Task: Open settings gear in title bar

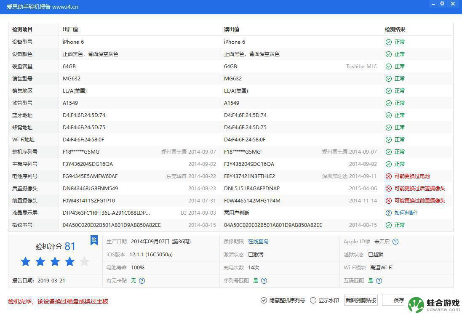Action: pyautogui.click(x=442, y=3)
